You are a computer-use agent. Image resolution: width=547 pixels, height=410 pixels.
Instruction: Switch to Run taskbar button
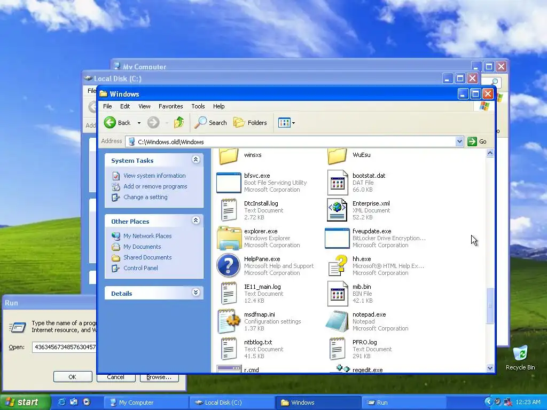point(404,403)
